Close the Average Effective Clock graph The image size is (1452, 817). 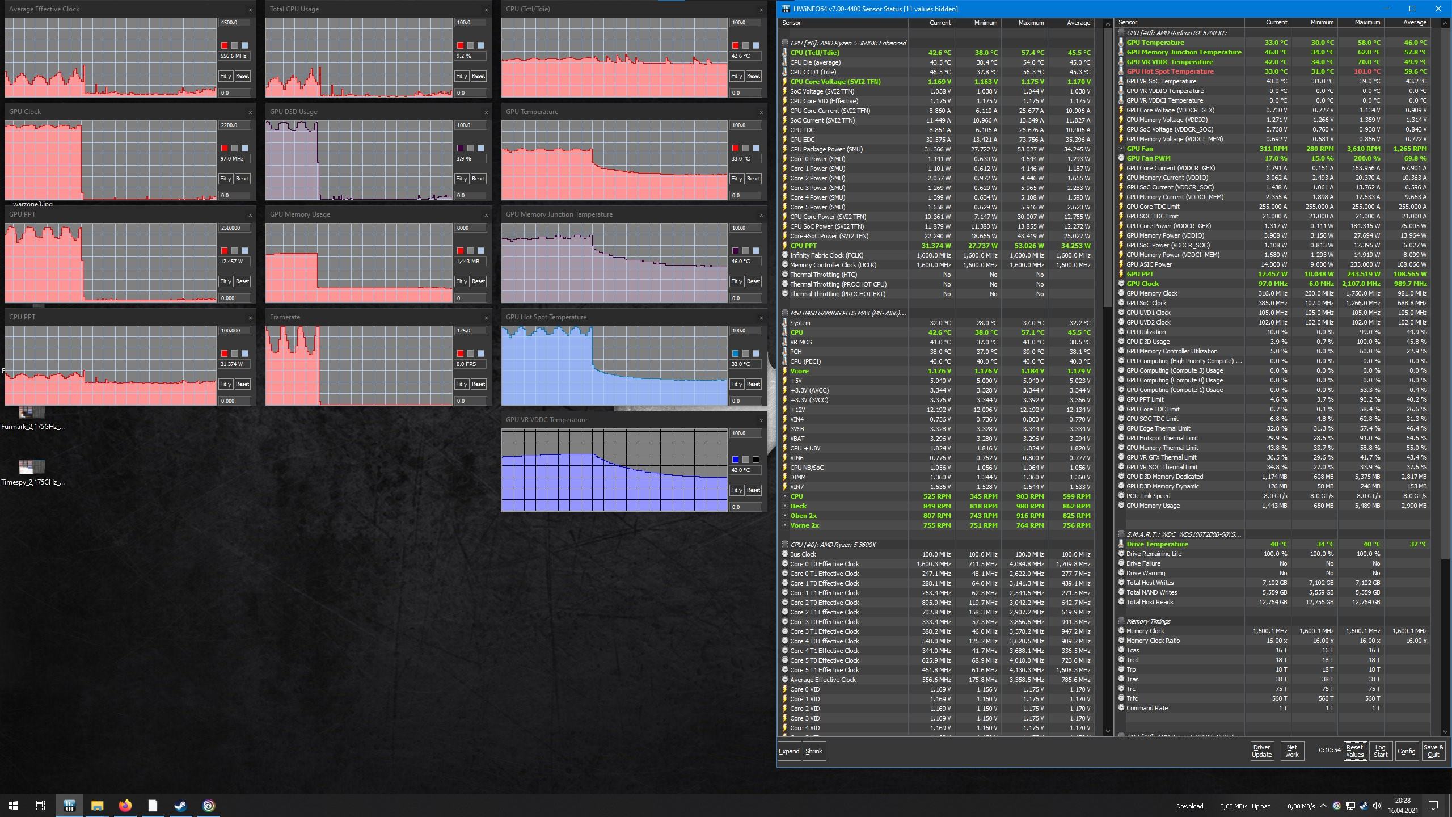pyautogui.click(x=250, y=9)
